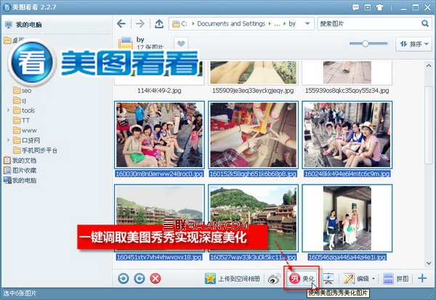Click the rotate counterclockwise icon
Viewport: 436px width, 300px height.
124,278
